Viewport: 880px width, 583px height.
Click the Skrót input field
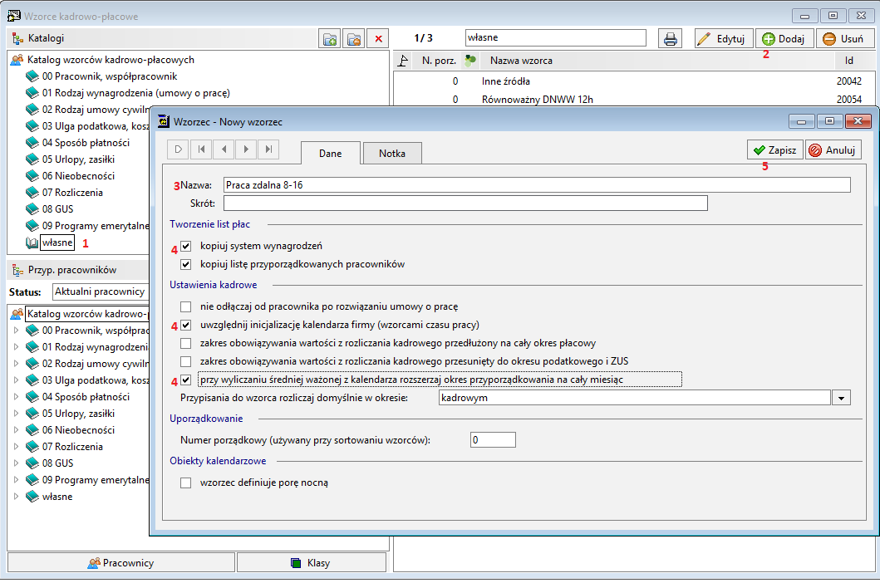point(465,203)
